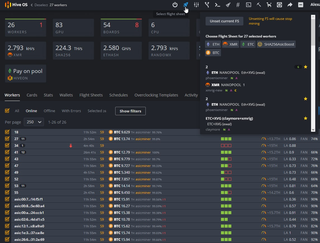Click the power icon in the top toolbar

(175, 5)
